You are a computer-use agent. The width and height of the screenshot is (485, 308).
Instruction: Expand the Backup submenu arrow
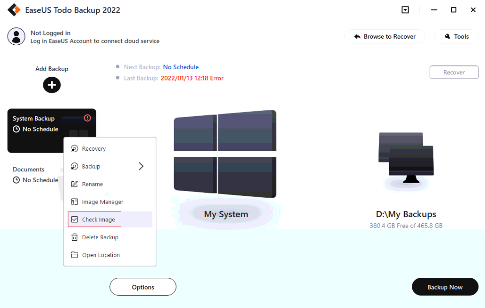(x=141, y=166)
